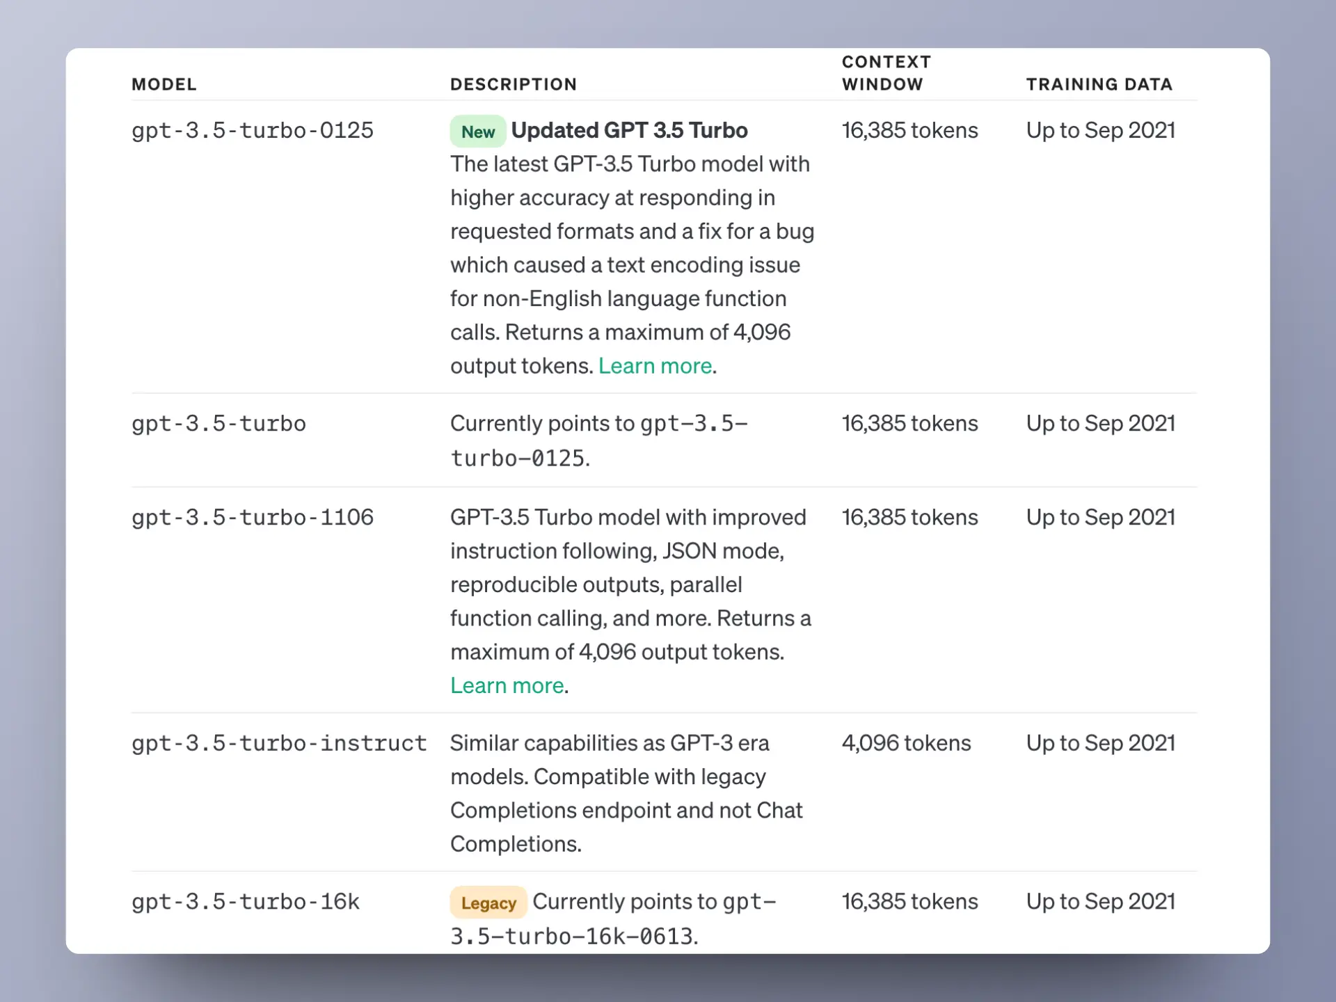This screenshot has width=1336, height=1002.
Task: Click the plain gpt-3.5-turbo model name
Action: pos(218,424)
